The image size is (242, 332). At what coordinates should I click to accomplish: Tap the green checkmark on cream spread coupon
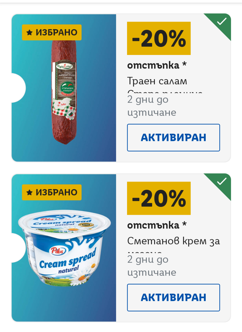click(x=222, y=181)
